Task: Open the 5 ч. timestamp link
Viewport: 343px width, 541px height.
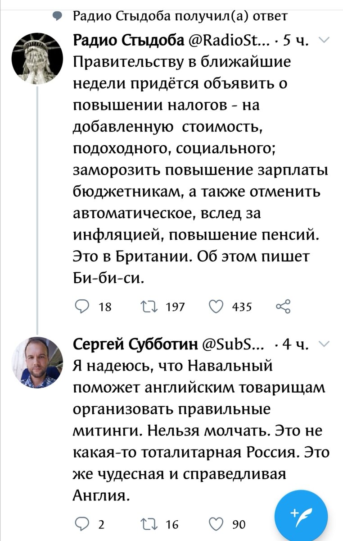Action: 294,42
